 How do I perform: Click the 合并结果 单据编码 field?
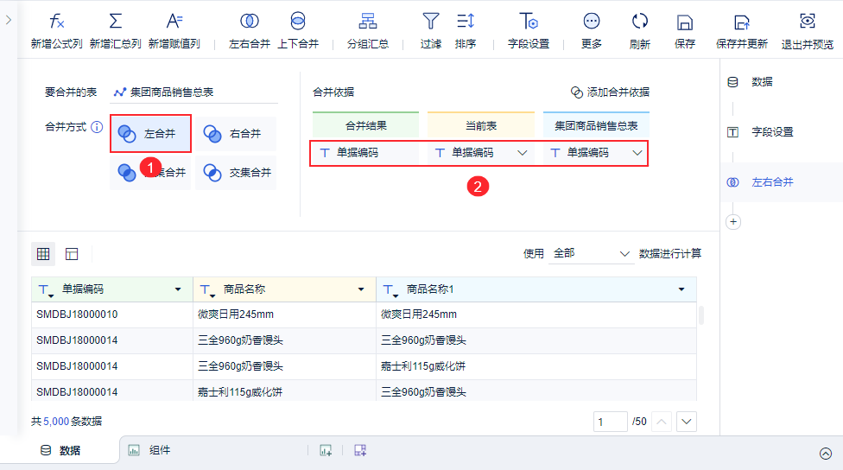(x=365, y=153)
